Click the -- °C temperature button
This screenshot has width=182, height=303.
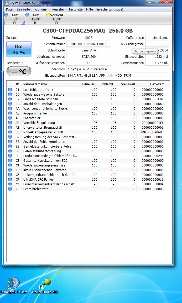(x=19, y=71)
